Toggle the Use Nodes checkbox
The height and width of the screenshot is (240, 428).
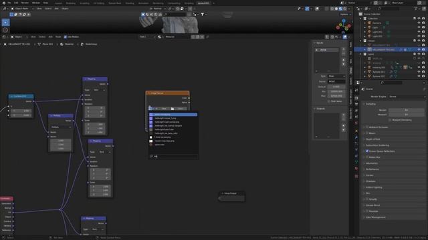click(x=66, y=37)
